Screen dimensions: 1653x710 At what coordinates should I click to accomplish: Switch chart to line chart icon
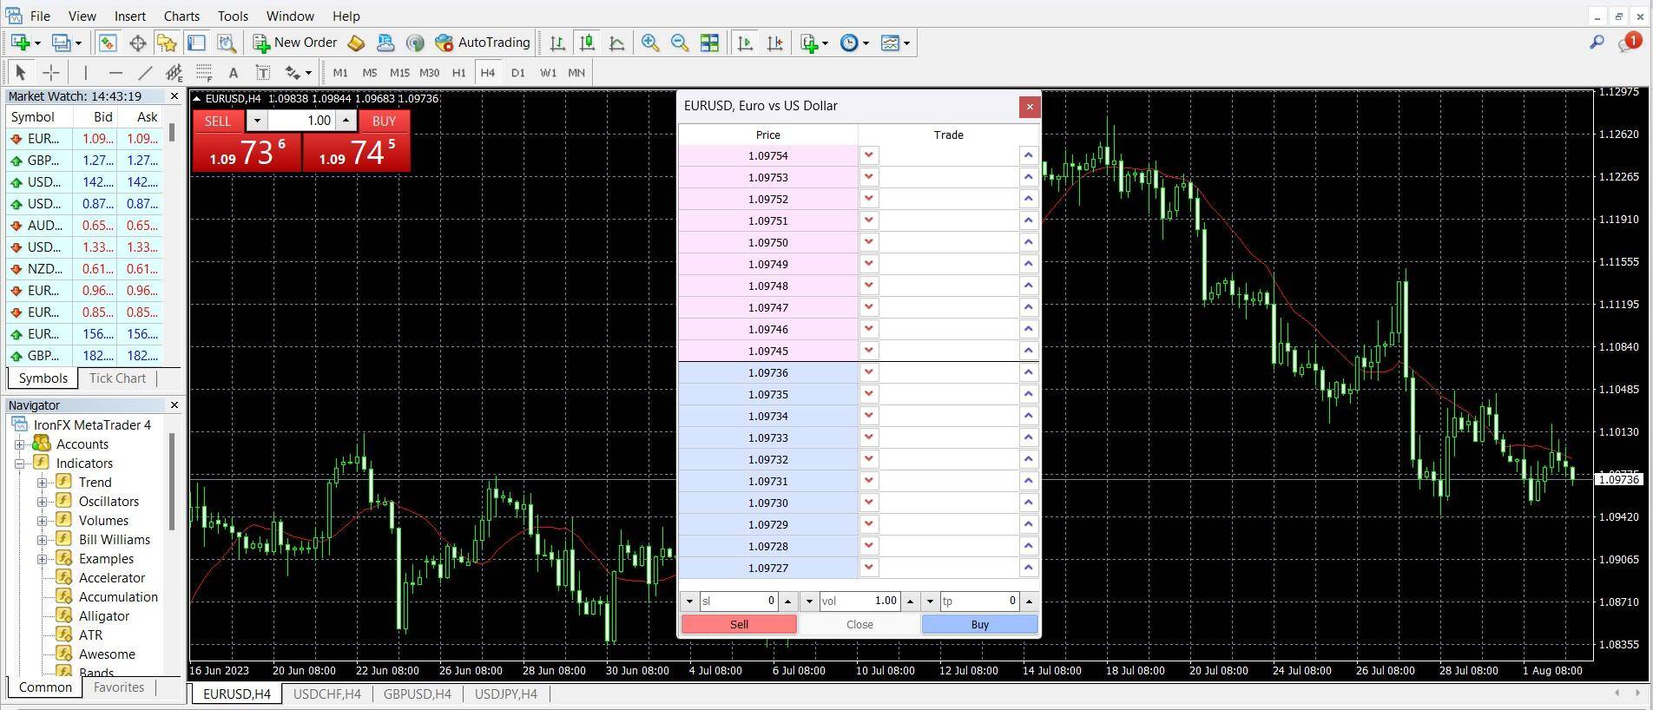click(x=616, y=43)
